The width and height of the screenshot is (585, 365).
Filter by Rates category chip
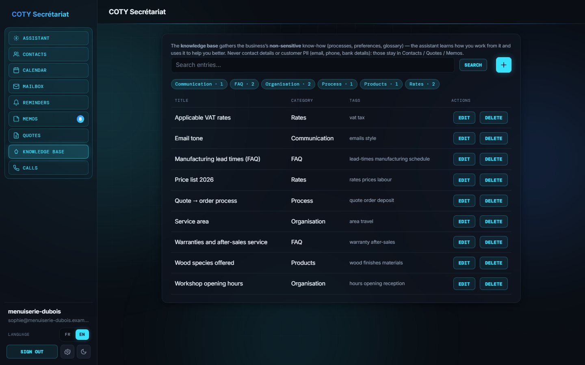422,84
